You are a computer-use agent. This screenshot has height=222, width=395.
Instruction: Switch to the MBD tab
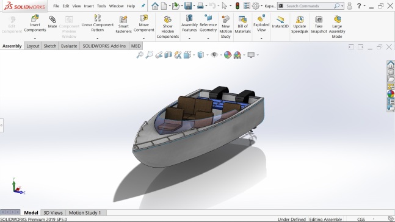[x=136, y=46]
